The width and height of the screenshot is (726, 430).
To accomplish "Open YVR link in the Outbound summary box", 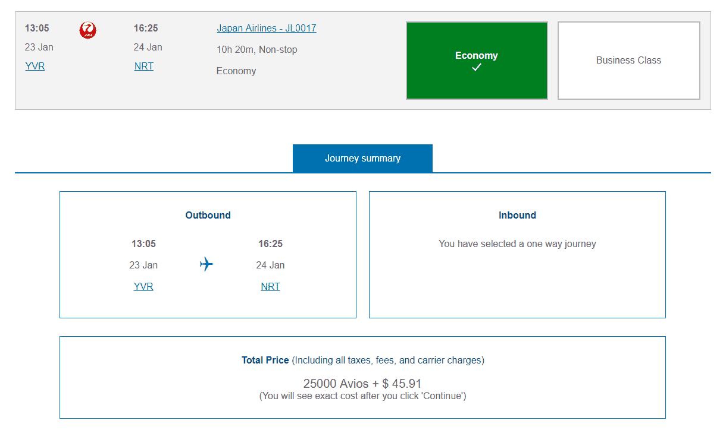I will 143,287.
